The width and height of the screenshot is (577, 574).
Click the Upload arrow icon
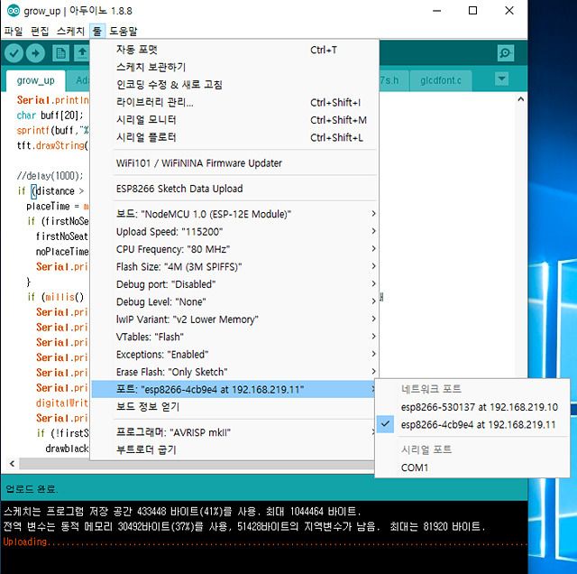click(x=36, y=53)
